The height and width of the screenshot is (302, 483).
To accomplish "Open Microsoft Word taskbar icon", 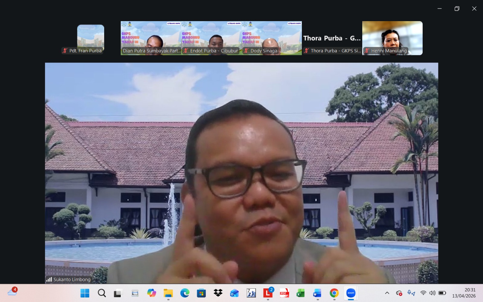I will pyautogui.click(x=317, y=293).
